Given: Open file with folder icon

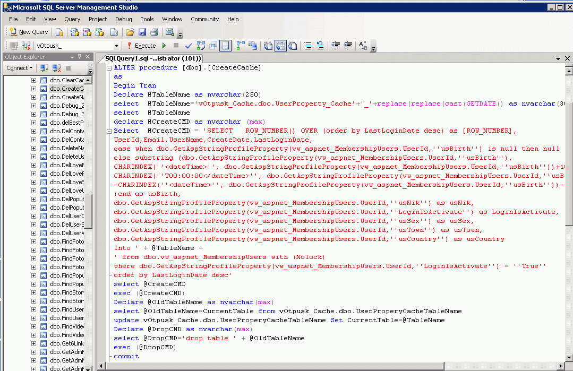Looking at the screenshot, I should point(130,32).
